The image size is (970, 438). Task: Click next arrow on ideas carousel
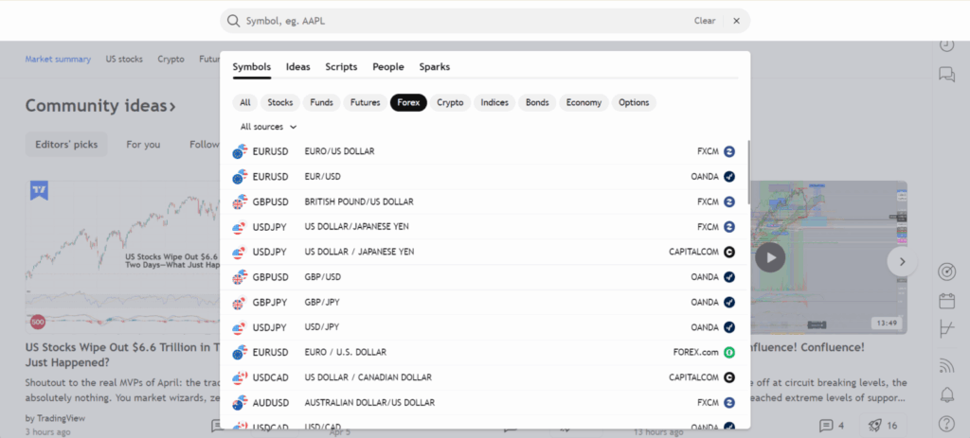point(902,261)
